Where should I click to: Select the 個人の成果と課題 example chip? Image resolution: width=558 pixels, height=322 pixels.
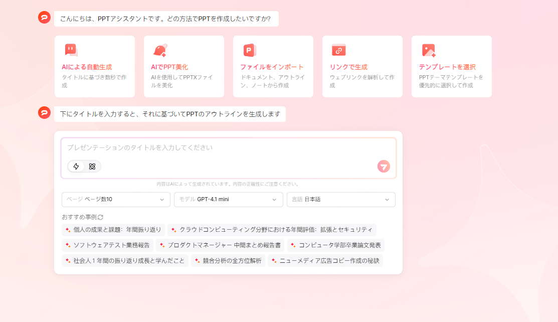(113, 230)
